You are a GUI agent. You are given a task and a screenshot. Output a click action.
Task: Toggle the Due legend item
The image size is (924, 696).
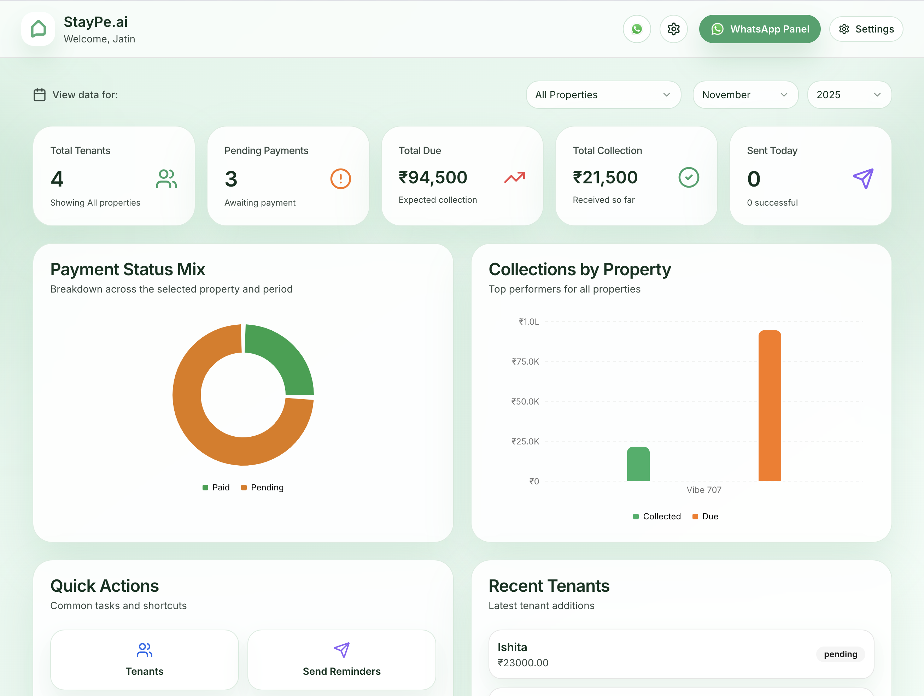pos(705,517)
